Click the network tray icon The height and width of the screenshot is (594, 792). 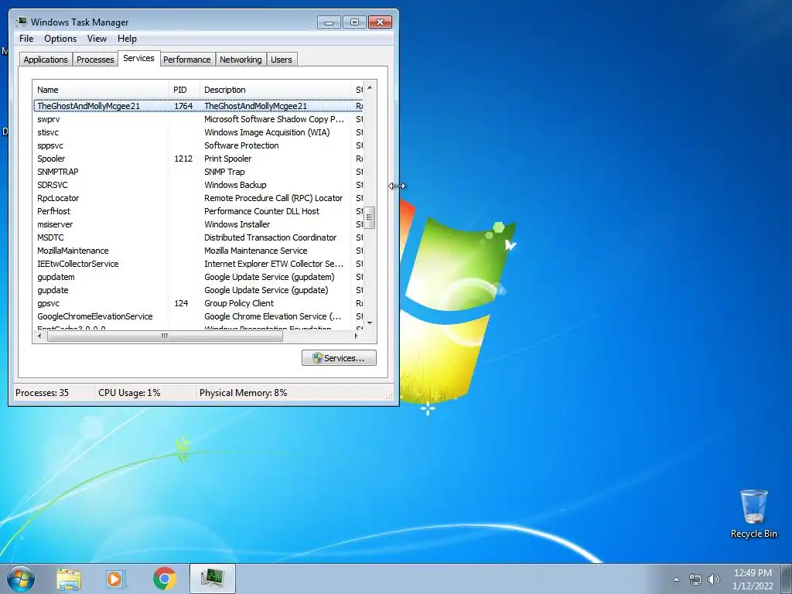pyautogui.click(x=695, y=579)
